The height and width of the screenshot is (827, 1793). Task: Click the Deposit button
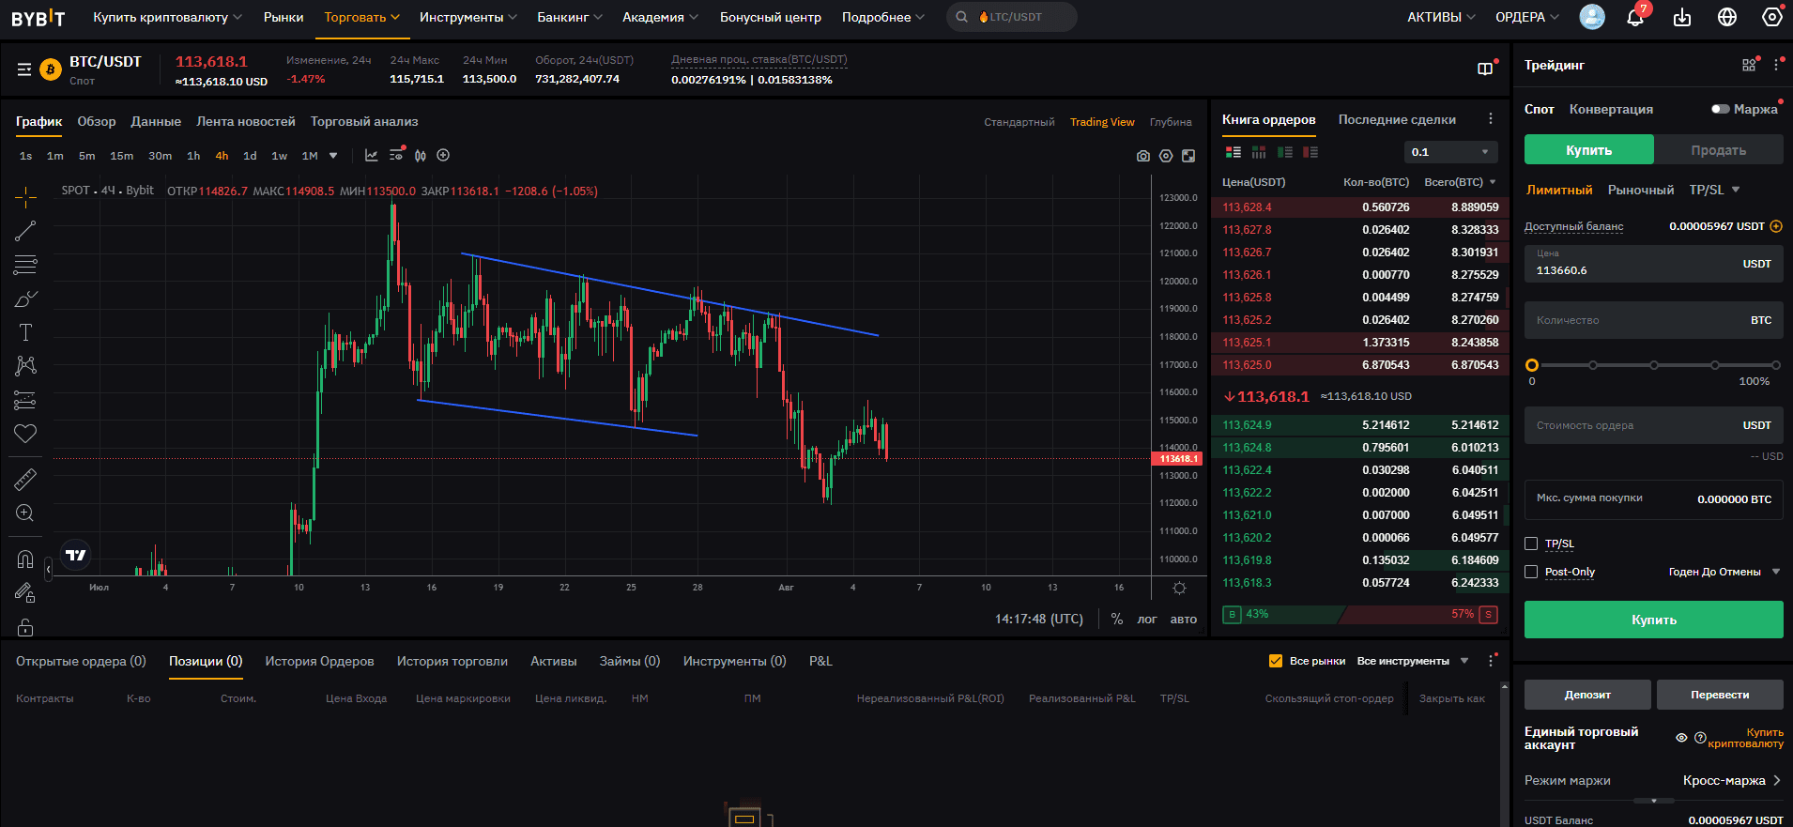click(x=1587, y=695)
